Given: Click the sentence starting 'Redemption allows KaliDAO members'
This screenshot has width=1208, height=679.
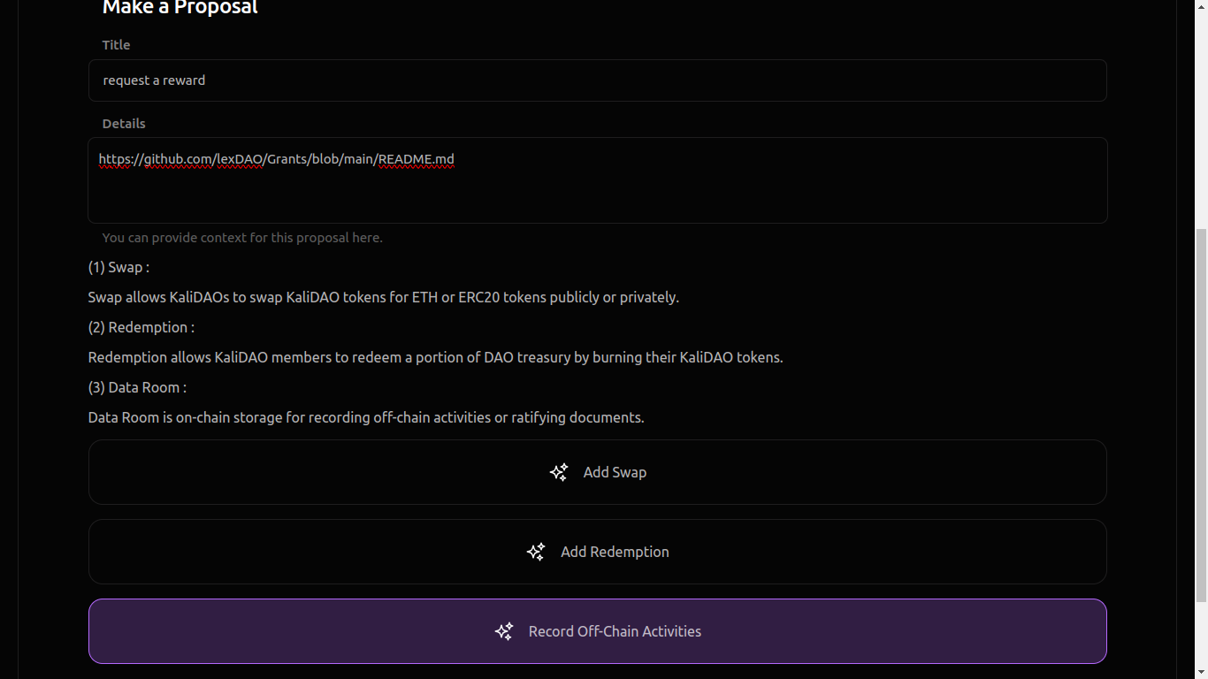Looking at the screenshot, I should tap(436, 357).
